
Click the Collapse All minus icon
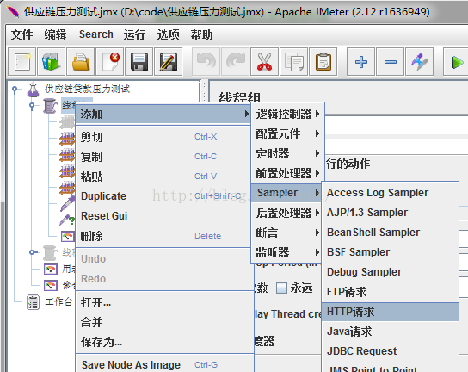pyautogui.click(x=391, y=62)
